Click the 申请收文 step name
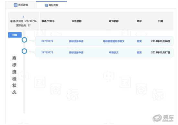The width and height of the screenshot is (178, 125). tap(114, 52)
